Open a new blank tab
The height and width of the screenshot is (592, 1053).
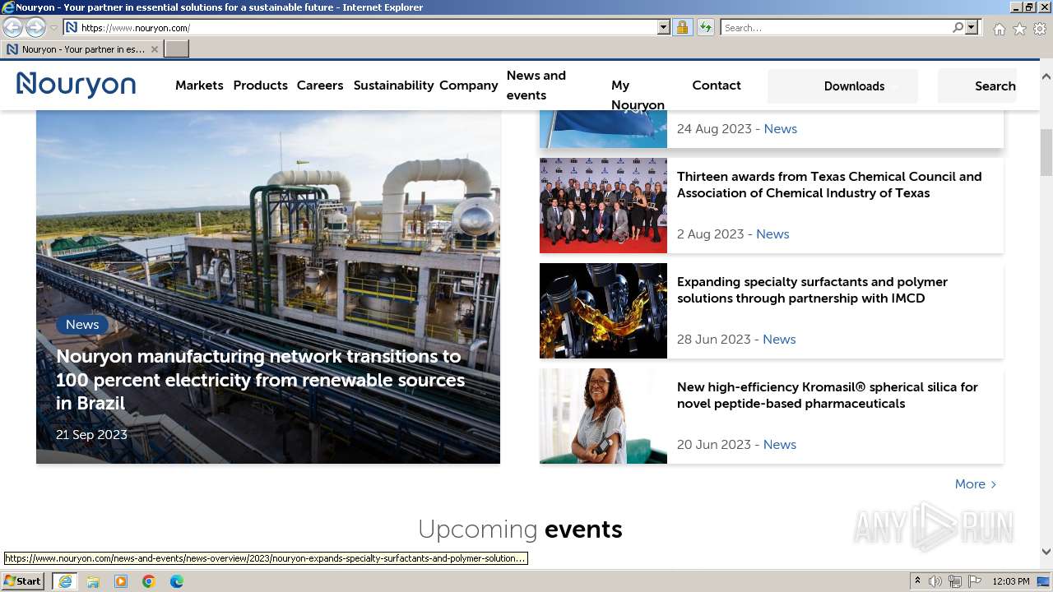point(177,49)
